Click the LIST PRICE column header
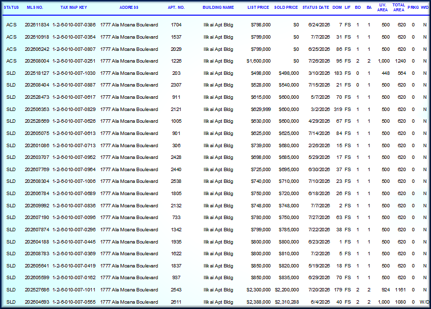Screen dimensions: 431x309 tap(258, 7)
